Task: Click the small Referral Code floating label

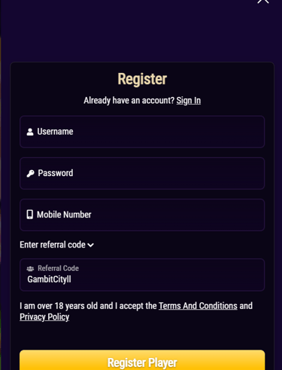Action: 58,268
